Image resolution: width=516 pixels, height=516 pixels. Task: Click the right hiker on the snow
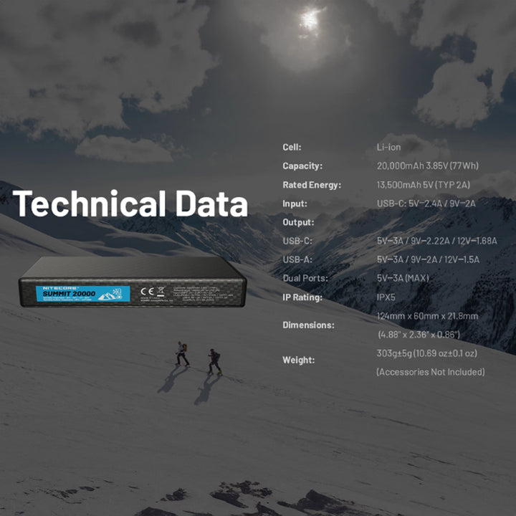click(214, 361)
